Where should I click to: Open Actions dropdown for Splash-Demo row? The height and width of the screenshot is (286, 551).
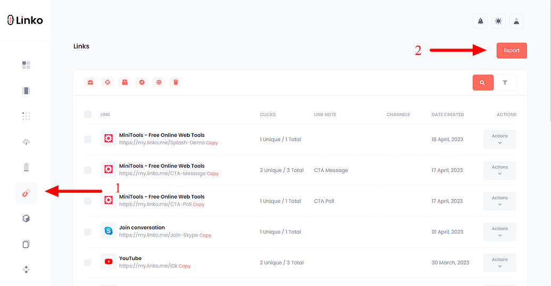tap(500, 140)
